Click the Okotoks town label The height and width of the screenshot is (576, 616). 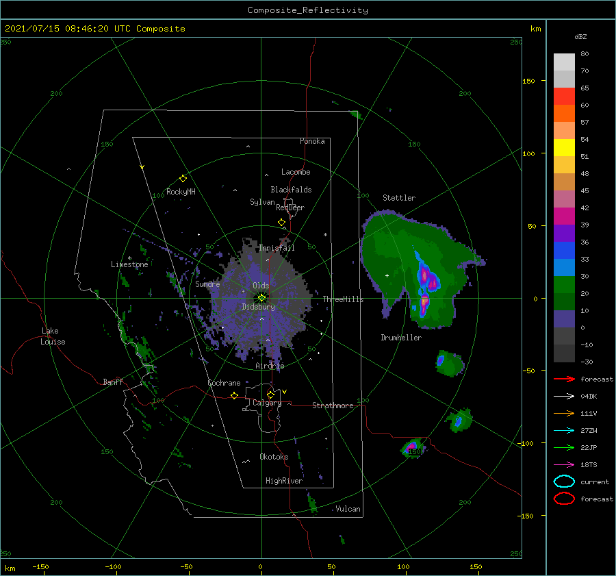point(274,457)
